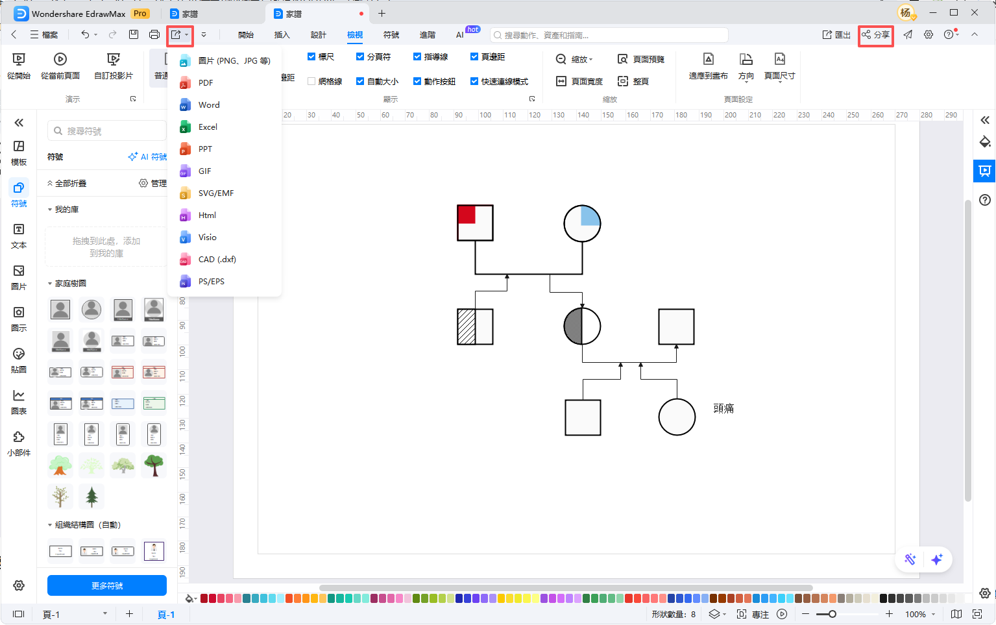
Task: Switch to the 設計 ribbon tab
Action: pyautogui.click(x=318, y=35)
